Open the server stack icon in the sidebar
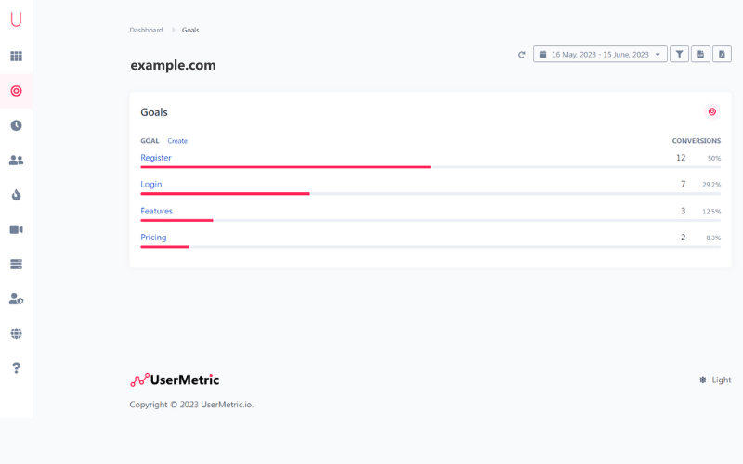The width and height of the screenshot is (743, 464). 16,264
